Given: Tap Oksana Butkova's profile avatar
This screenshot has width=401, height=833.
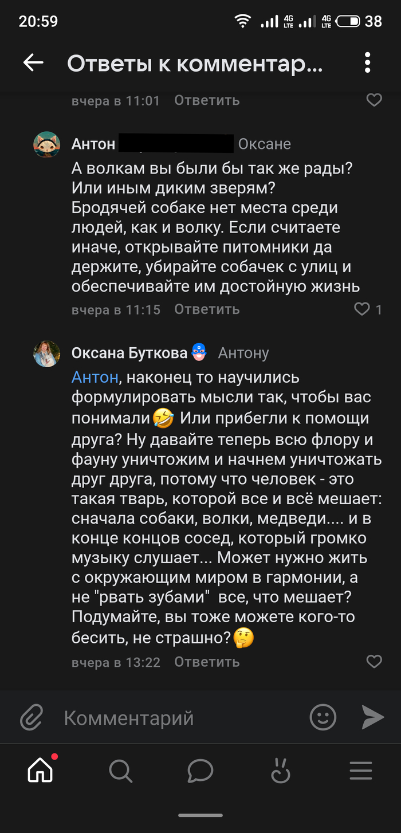Looking at the screenshot, I should pyautogui.click(x=47, y=353).
